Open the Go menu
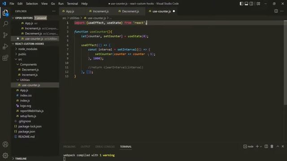The image size is (287, 161). click(x=53, y=4)
